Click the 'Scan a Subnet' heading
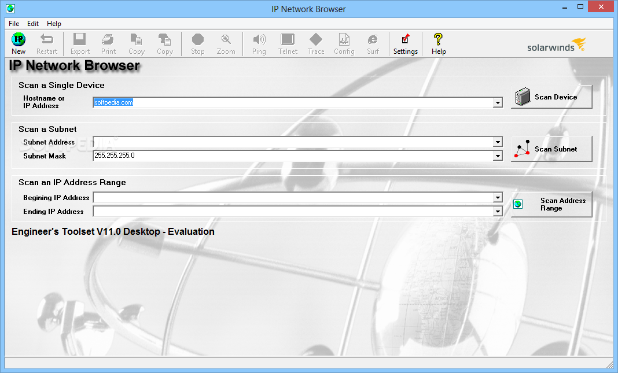 pos(47,129)
